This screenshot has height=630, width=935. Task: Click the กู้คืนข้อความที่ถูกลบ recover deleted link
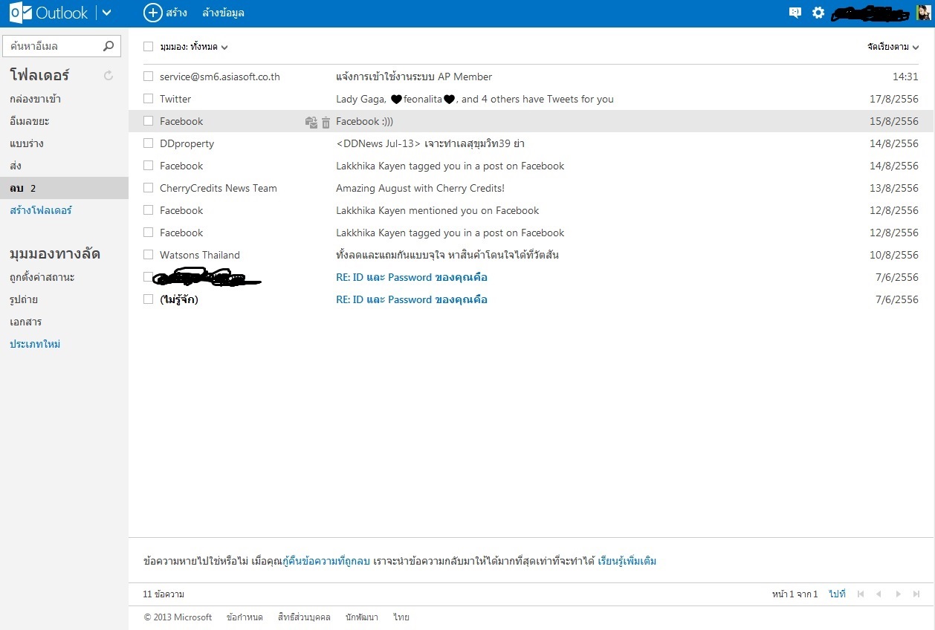click(x=326, y=561)
